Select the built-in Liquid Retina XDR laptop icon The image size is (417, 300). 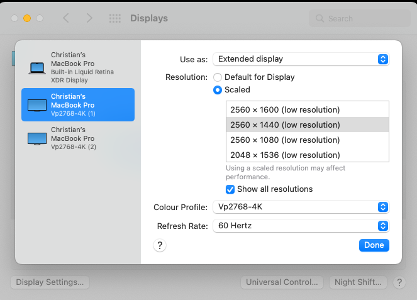37,68
